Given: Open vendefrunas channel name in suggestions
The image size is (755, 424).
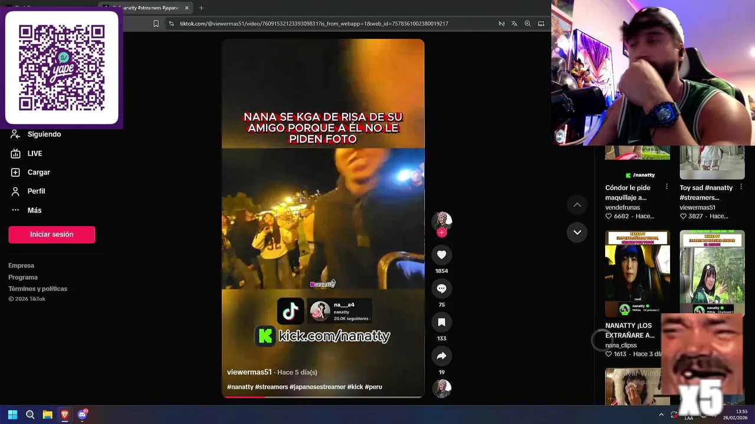Looking at the screenshot, I should click(x=622, y=207).
